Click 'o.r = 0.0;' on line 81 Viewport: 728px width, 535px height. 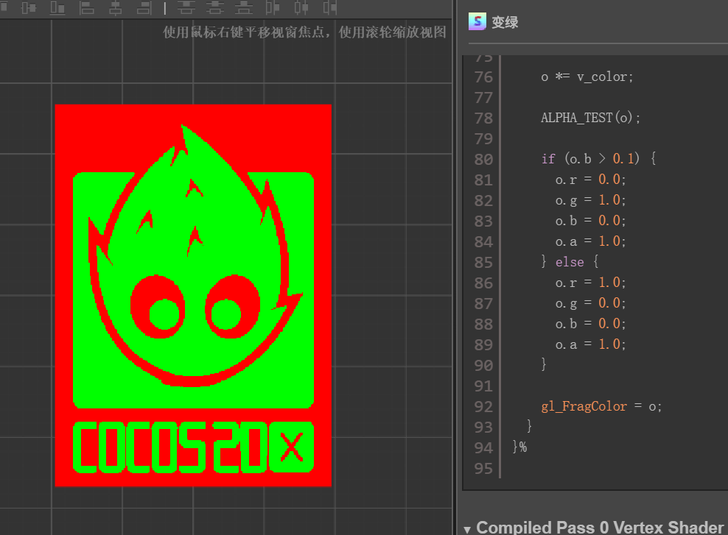[x=590, y=180]
